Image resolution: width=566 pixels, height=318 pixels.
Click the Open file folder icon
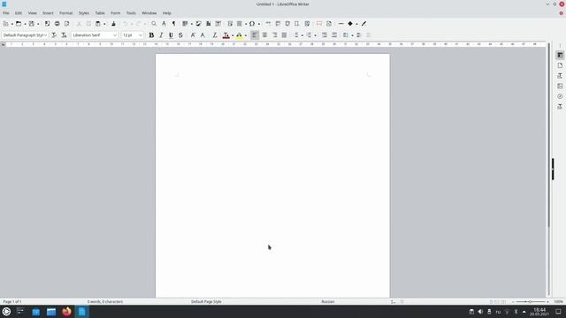pos(19,24)
